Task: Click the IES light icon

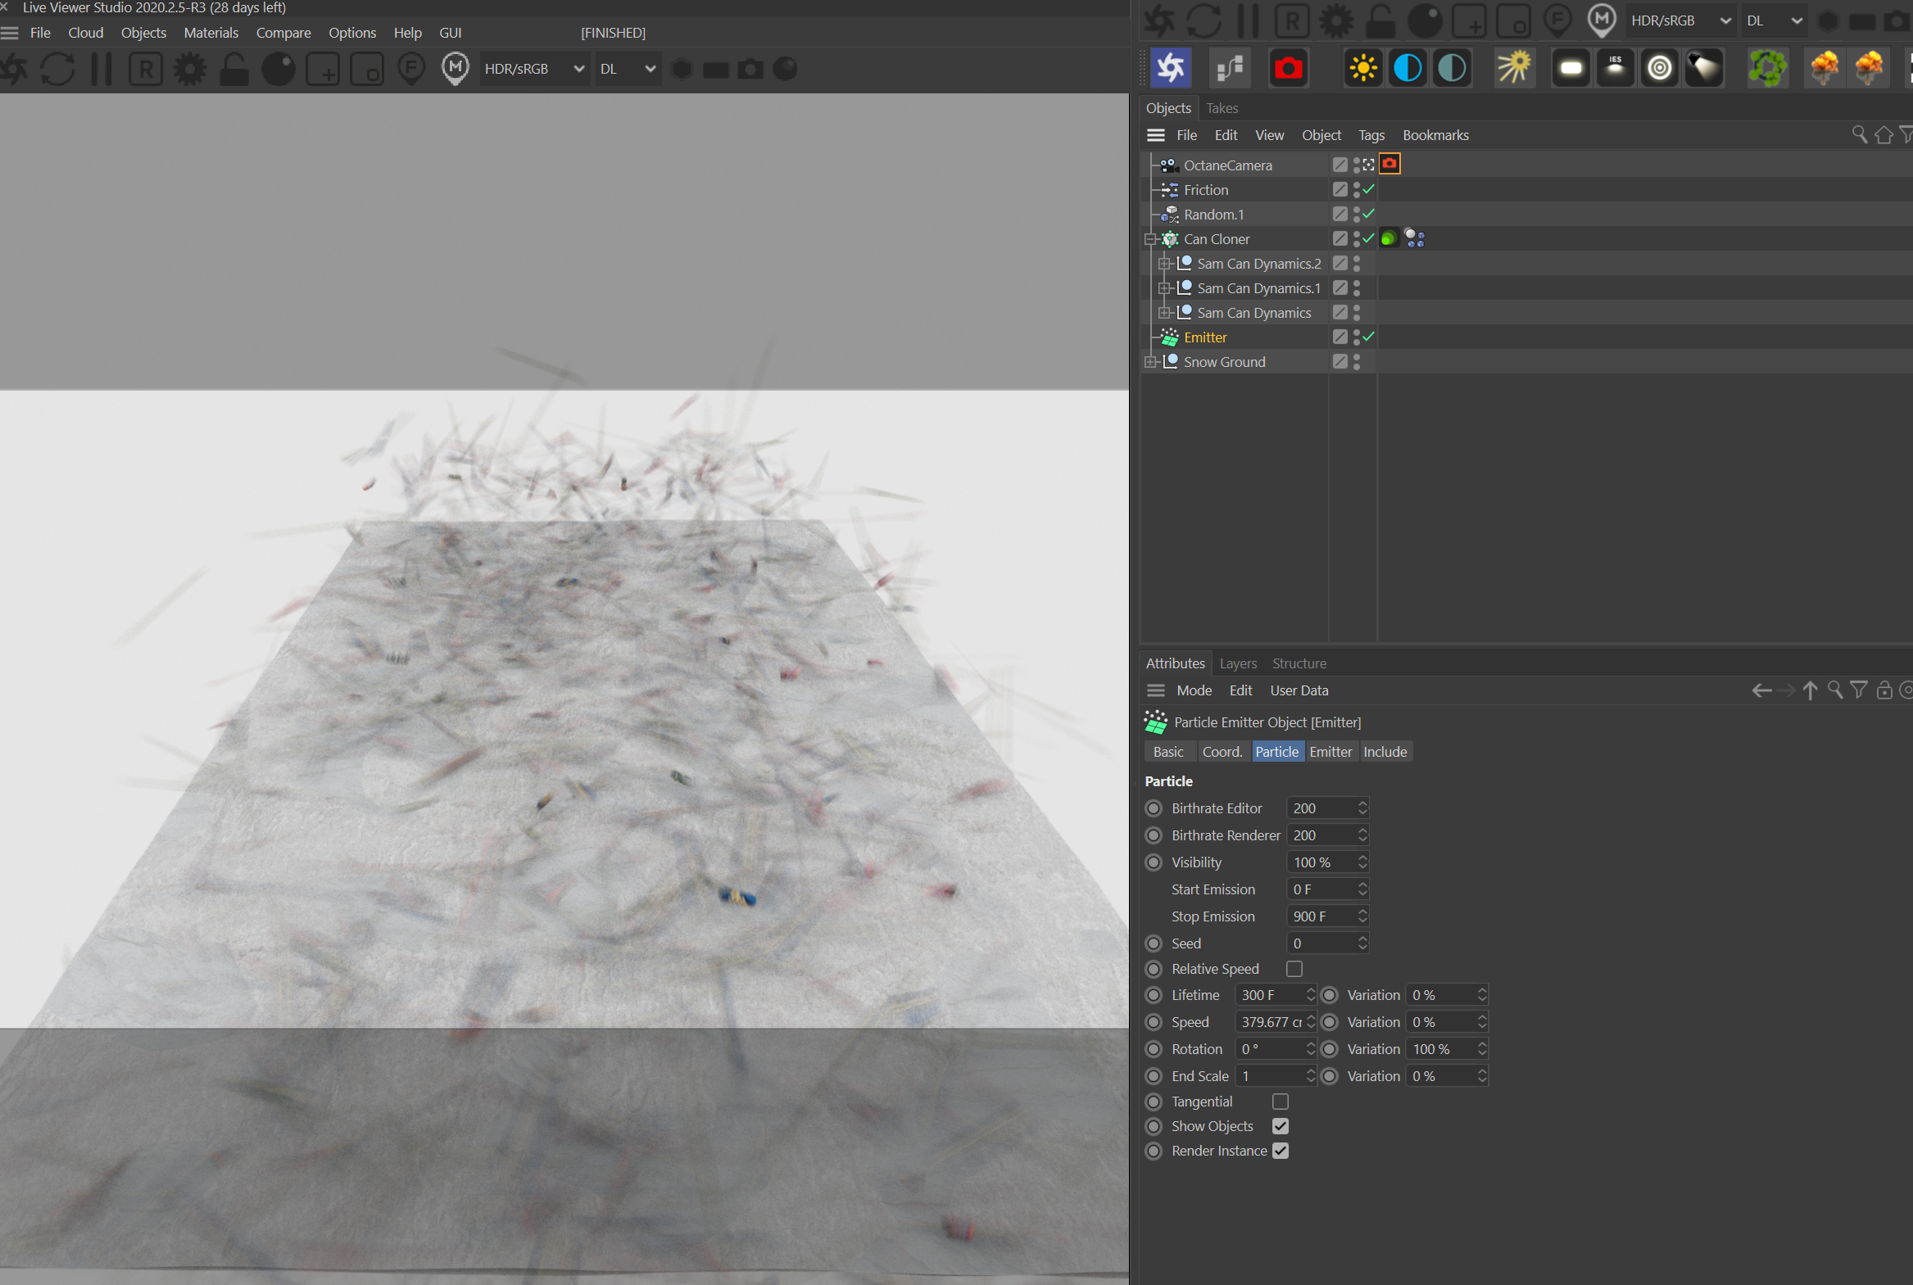Action: click(x=1615, y=68)
